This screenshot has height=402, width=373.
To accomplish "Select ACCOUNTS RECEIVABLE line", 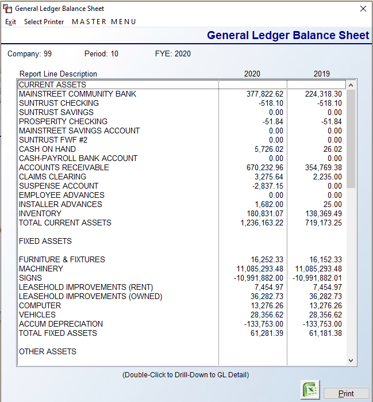I will click(182, 168).
